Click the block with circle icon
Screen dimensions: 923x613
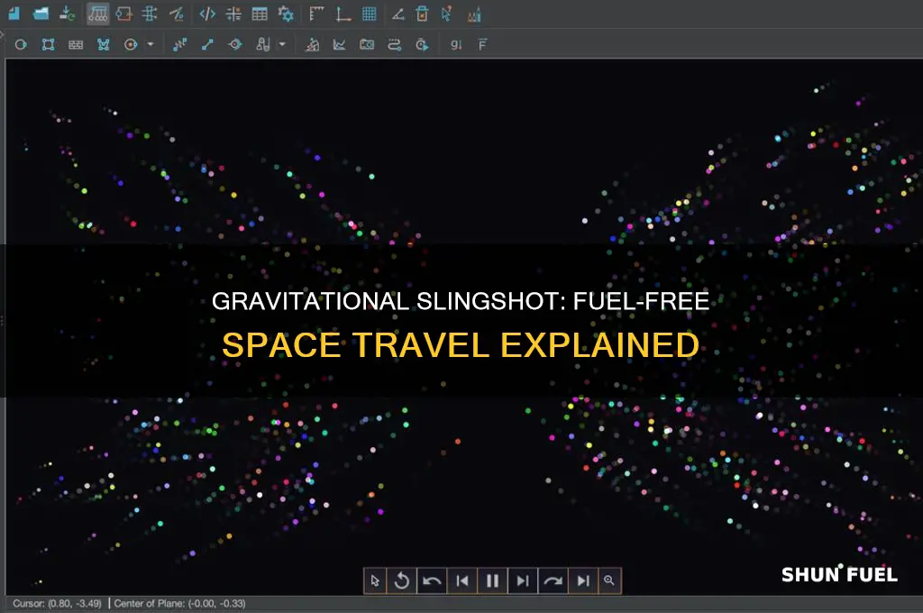(x=123, y=14)
